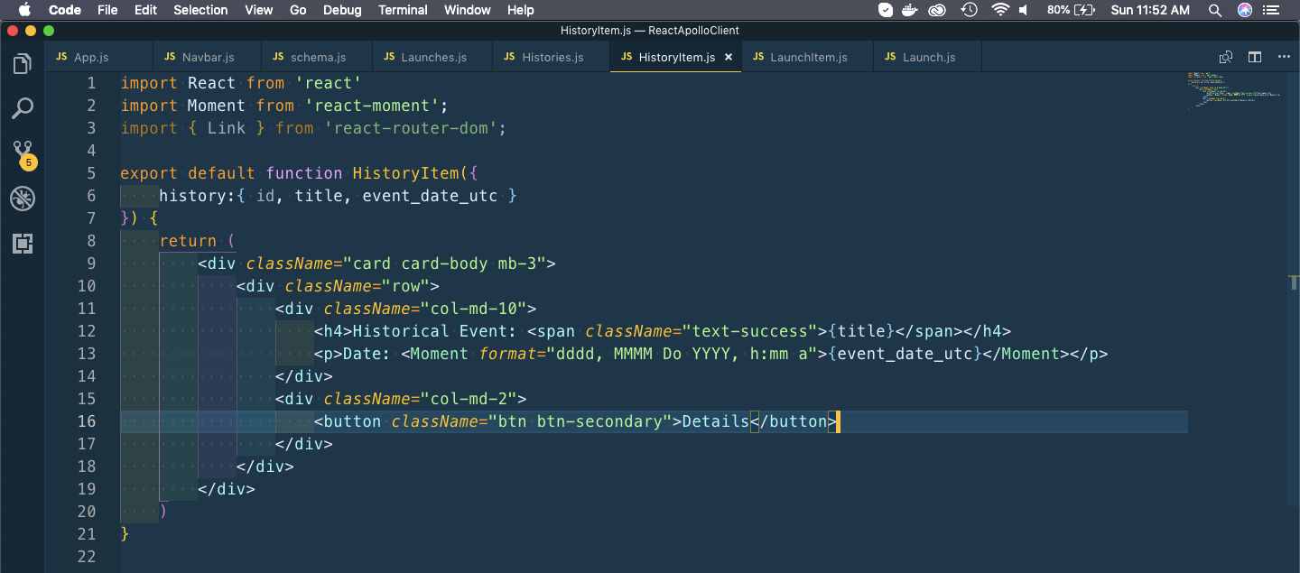Click the "col-md-10" class string
Image resolution: width=1300 pixels, height=573 pixels.
[x=474, y=309]
